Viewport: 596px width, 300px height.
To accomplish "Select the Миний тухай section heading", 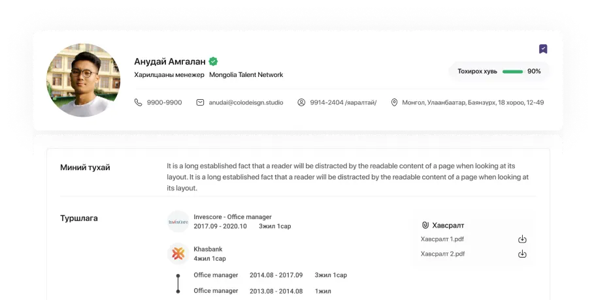I will [x=85, y=168].
